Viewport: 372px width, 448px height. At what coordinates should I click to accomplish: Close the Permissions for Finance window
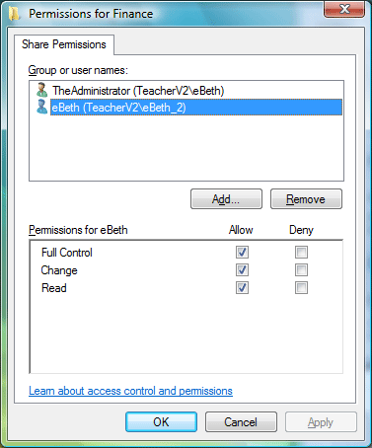click(344, 9)
